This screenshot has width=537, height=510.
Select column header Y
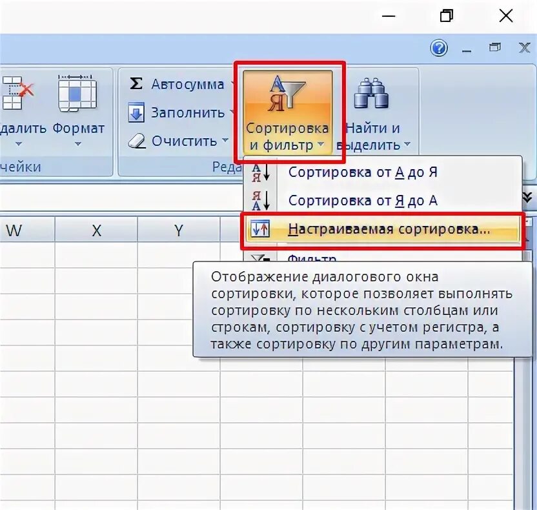179,230
